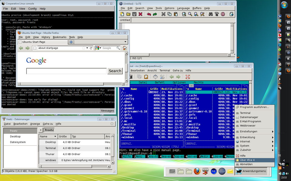Open mc Befehl menu

160,83
